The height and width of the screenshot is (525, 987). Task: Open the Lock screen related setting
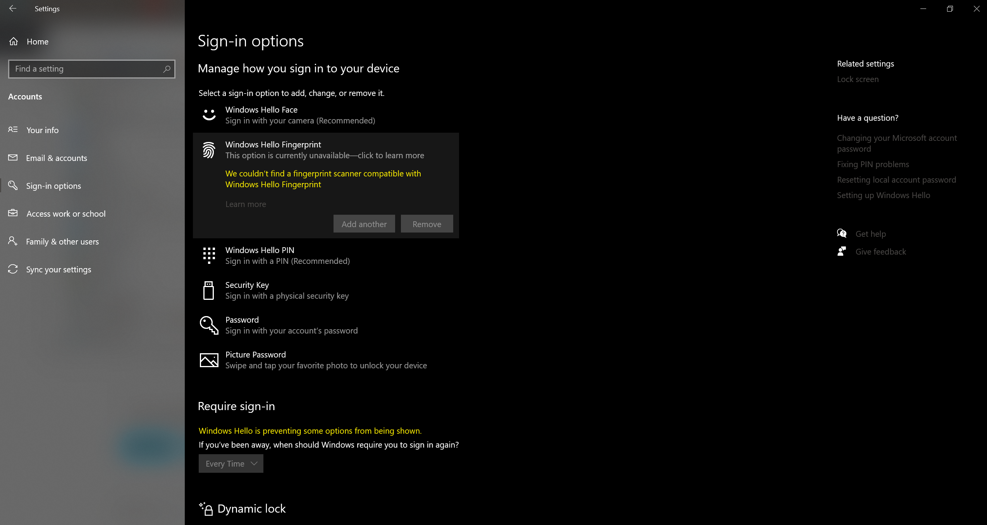[858, 79]
